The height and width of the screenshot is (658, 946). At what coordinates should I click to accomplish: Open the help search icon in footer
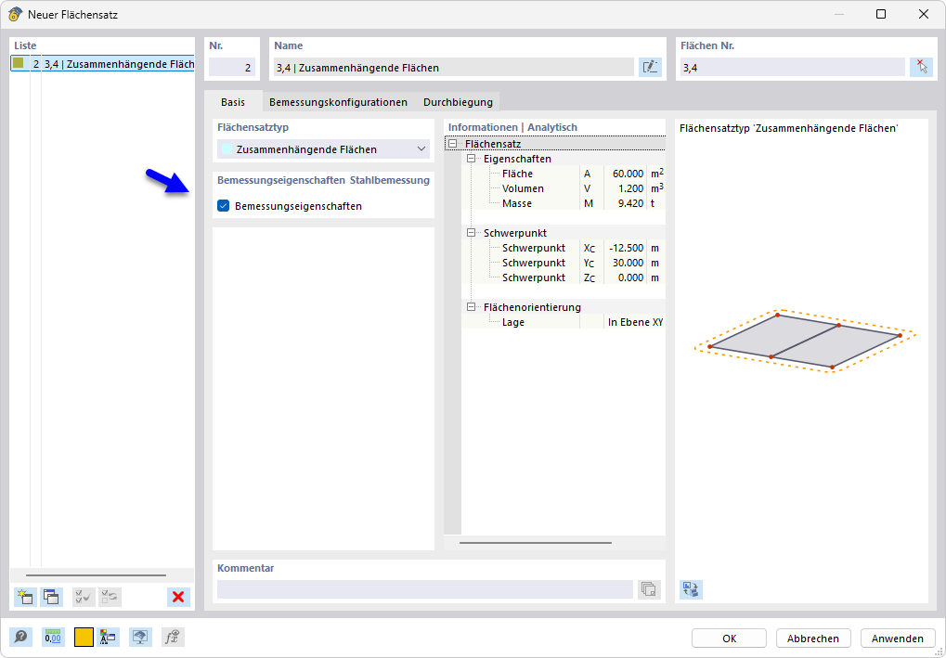click(x=21, y=637)
